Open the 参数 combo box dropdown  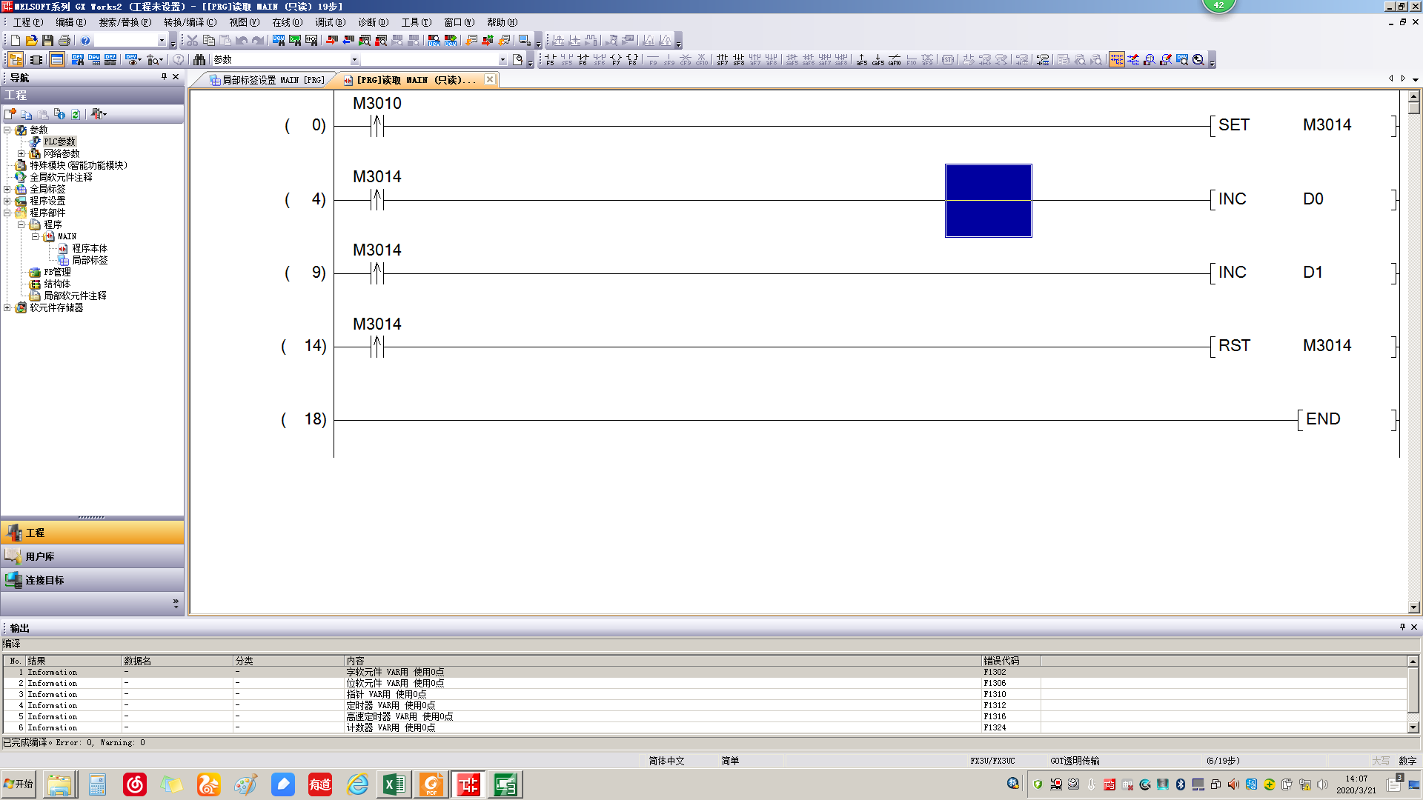pos(354,60)
